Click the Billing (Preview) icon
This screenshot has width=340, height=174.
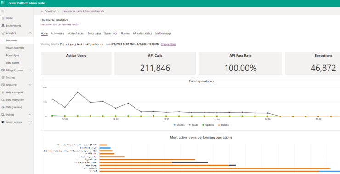coord(3,70)
